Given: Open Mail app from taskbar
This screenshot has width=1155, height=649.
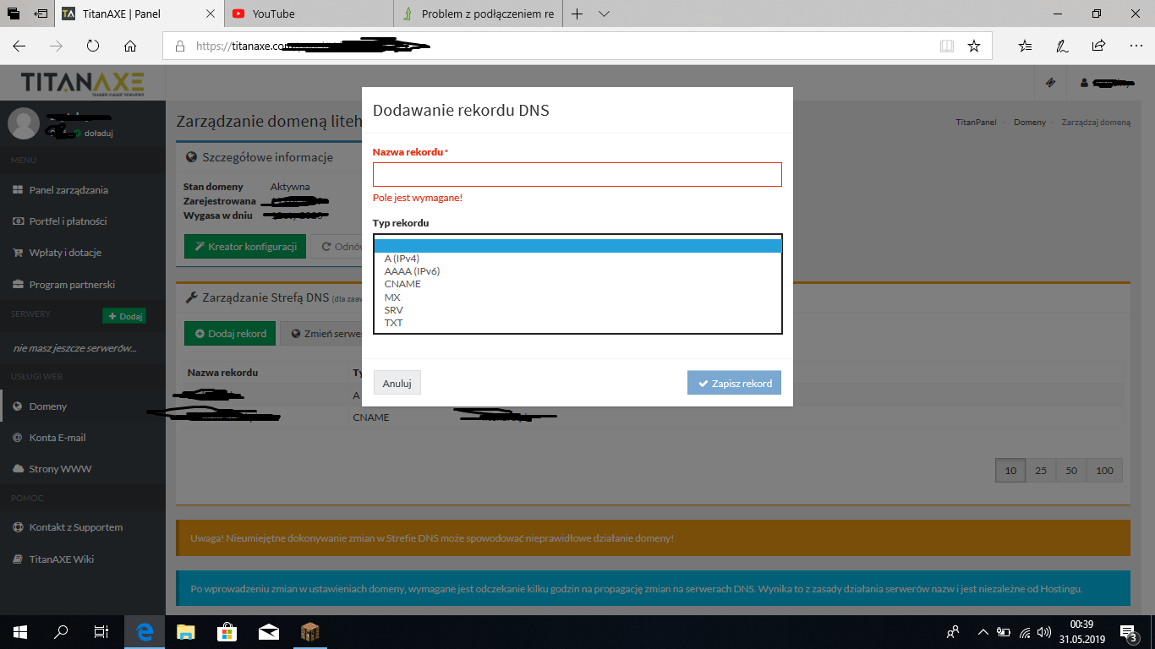Looking at the screenshot, I should pyautogui.click(x=268, y=631).
